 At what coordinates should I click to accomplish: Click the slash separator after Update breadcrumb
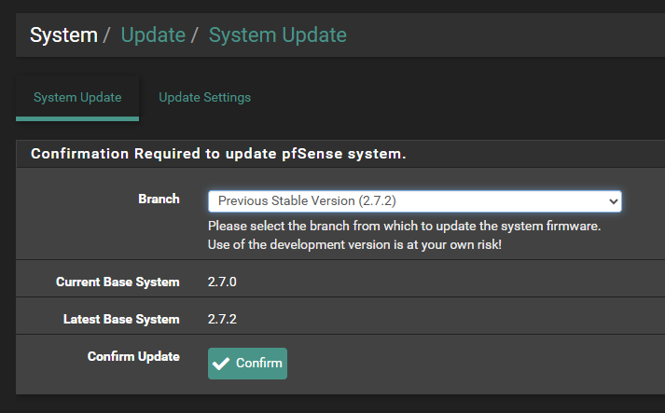point(194,35)
